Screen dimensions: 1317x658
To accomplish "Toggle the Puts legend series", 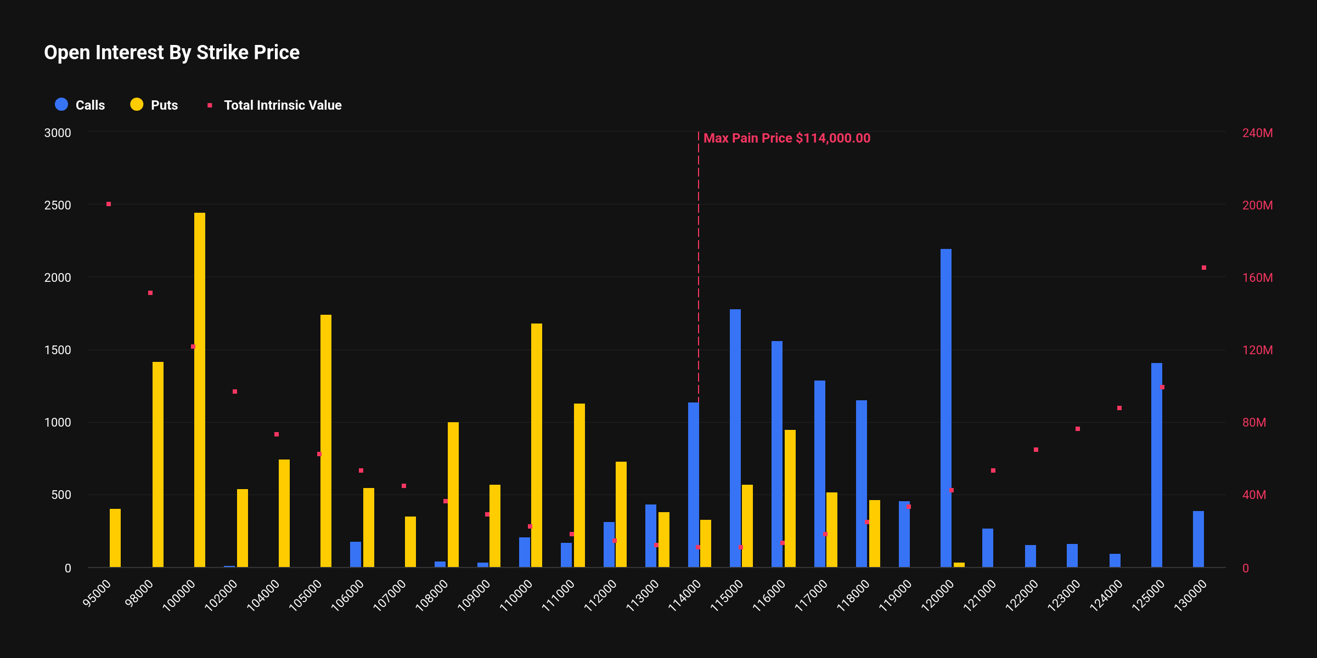I will click(x=154, y=105).
